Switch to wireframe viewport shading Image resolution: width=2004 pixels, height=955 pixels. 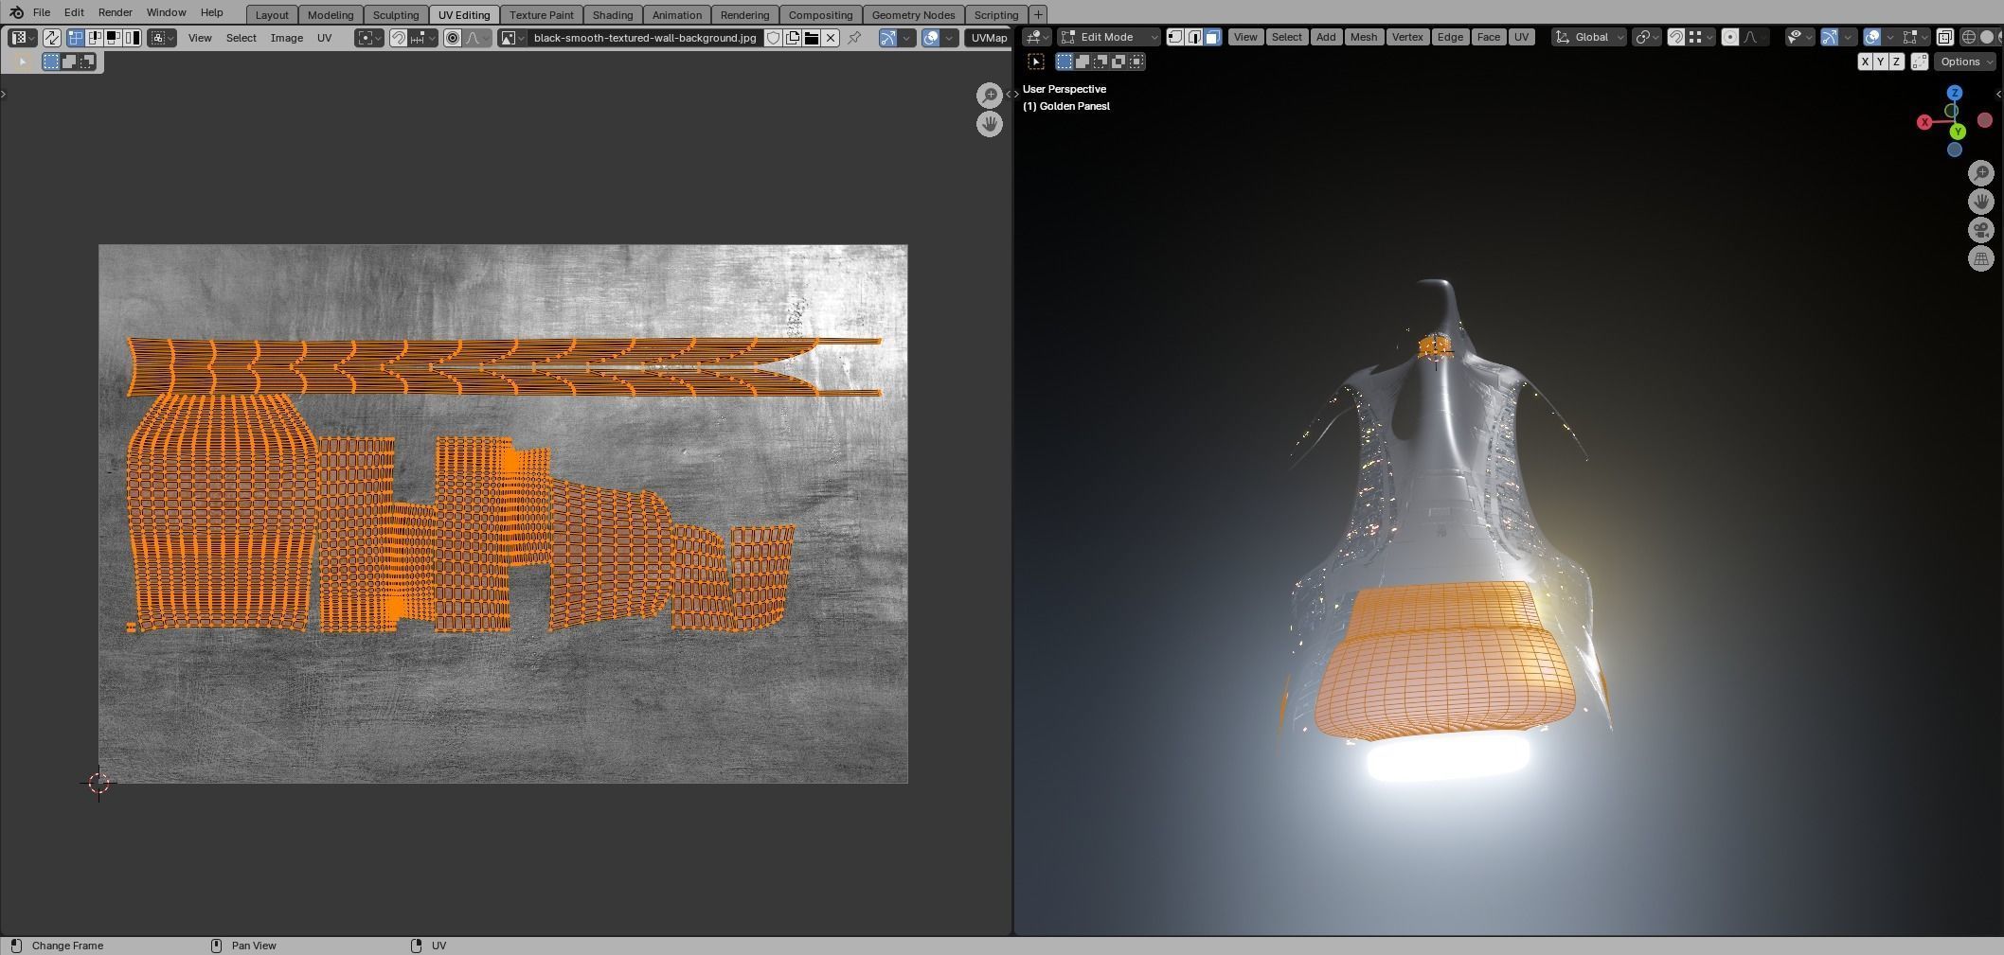pos(1969,37)
